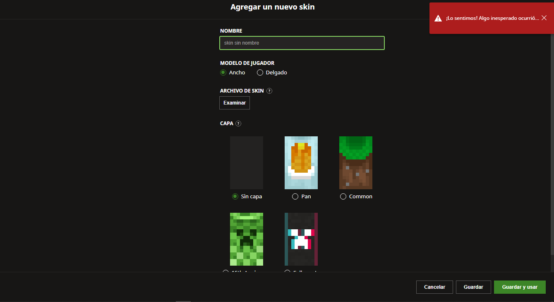Click the warning triangle icon in the error banner
This screenshot has width=554, height=302.
pyautogui.click(x=438, y=18)
